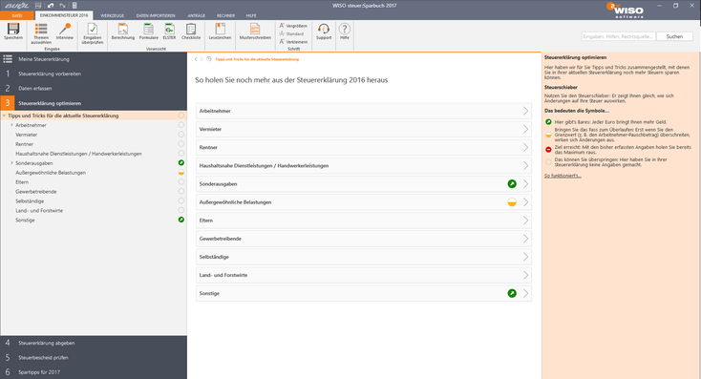Screen dimensions: 701x379
Task: Open the Berechnung preview
Action: [123, 32]
